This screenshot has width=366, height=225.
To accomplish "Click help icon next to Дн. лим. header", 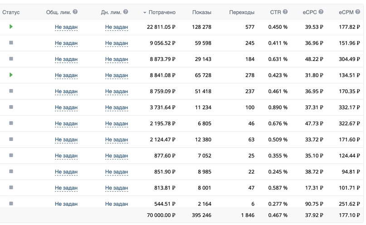I will (126, 12).
